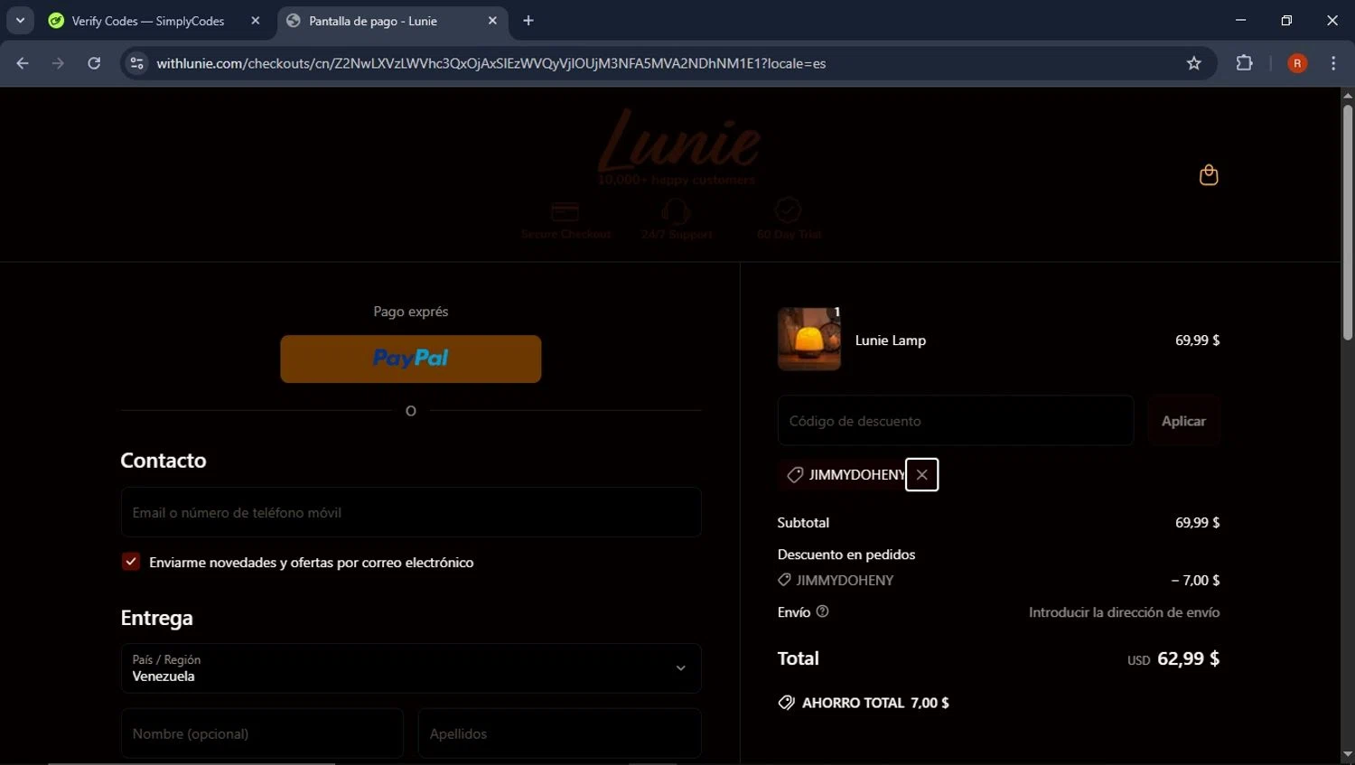Screen dimensions: 1355x765
Task: Open the Chrome profile avatar R
Action: point(1297,63)
